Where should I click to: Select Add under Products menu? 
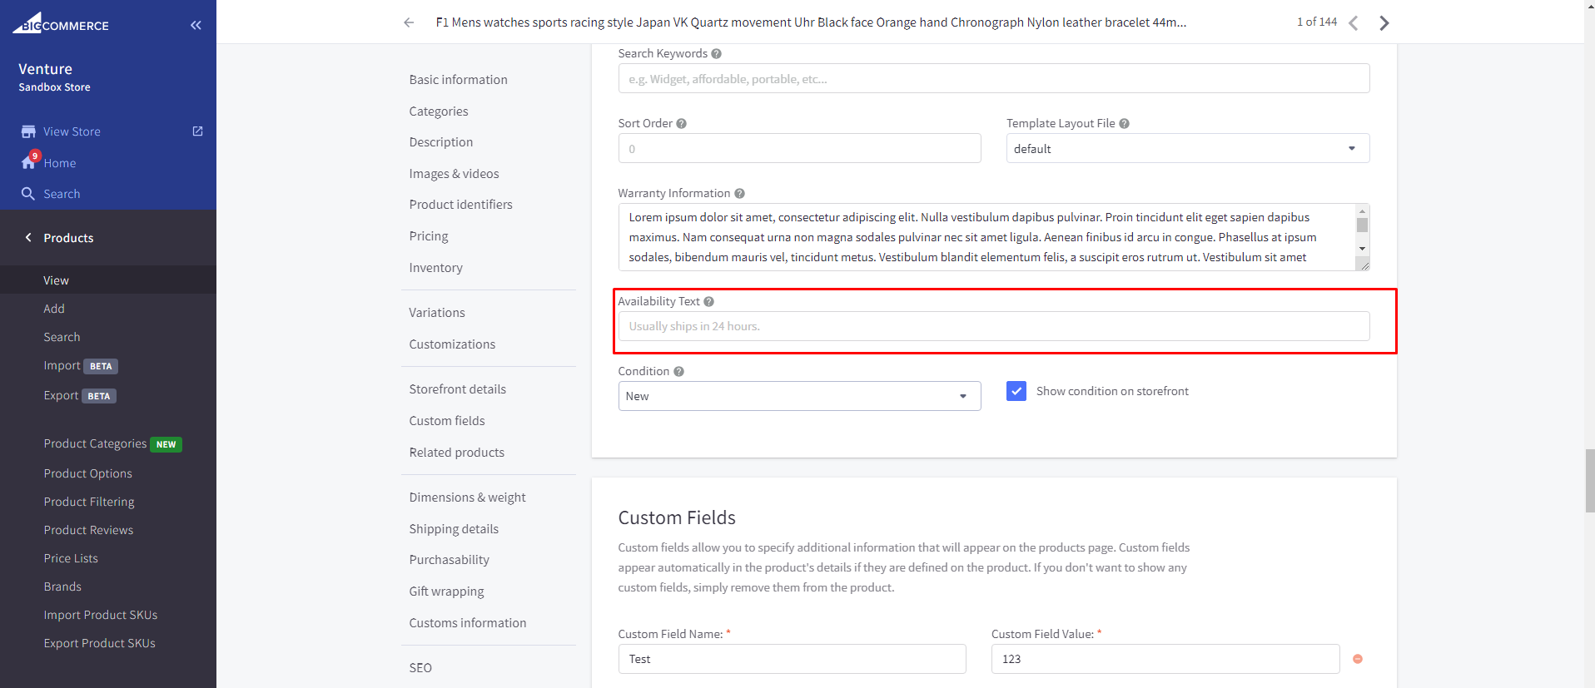point(54,309)
